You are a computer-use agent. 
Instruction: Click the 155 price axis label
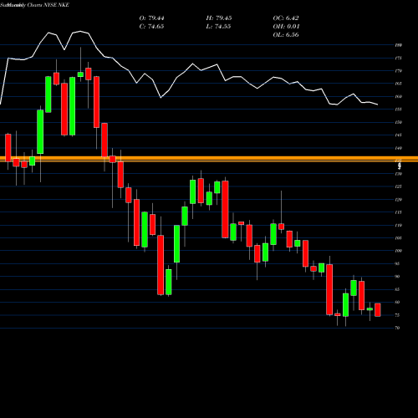(399, 110)
